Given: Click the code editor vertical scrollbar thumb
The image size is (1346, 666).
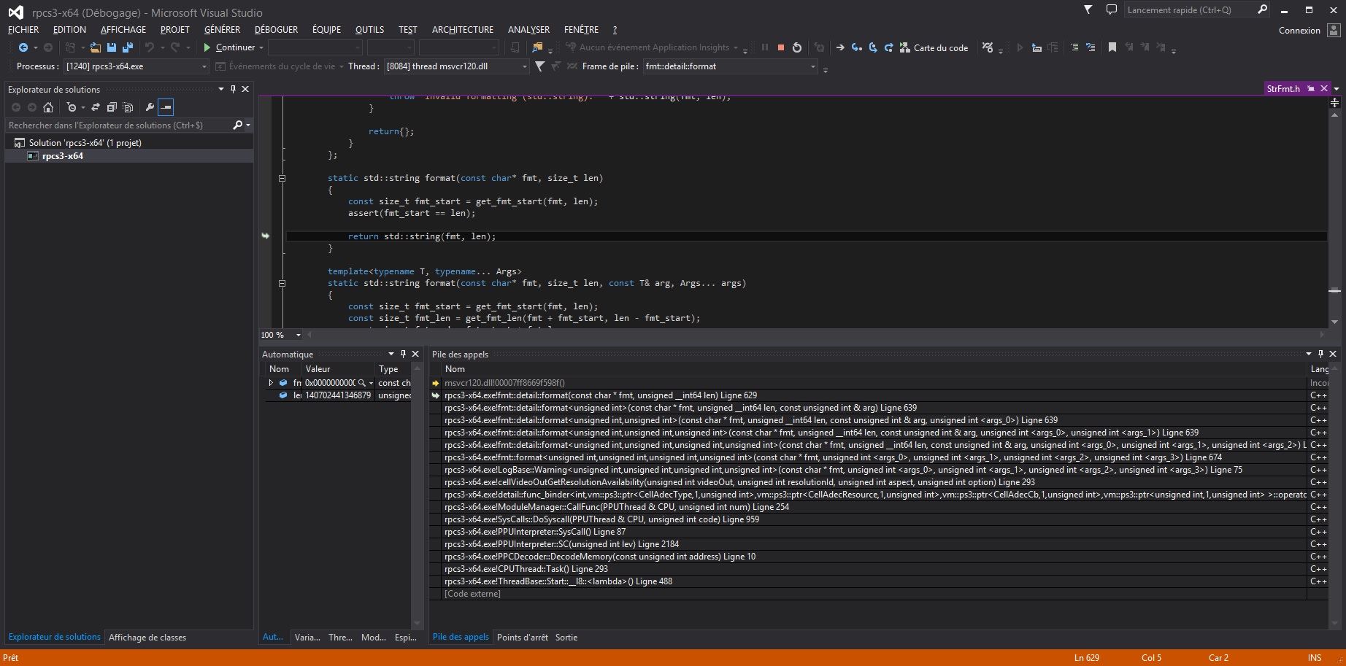Looking at the screenshot, I should [x=1334, y=290].
